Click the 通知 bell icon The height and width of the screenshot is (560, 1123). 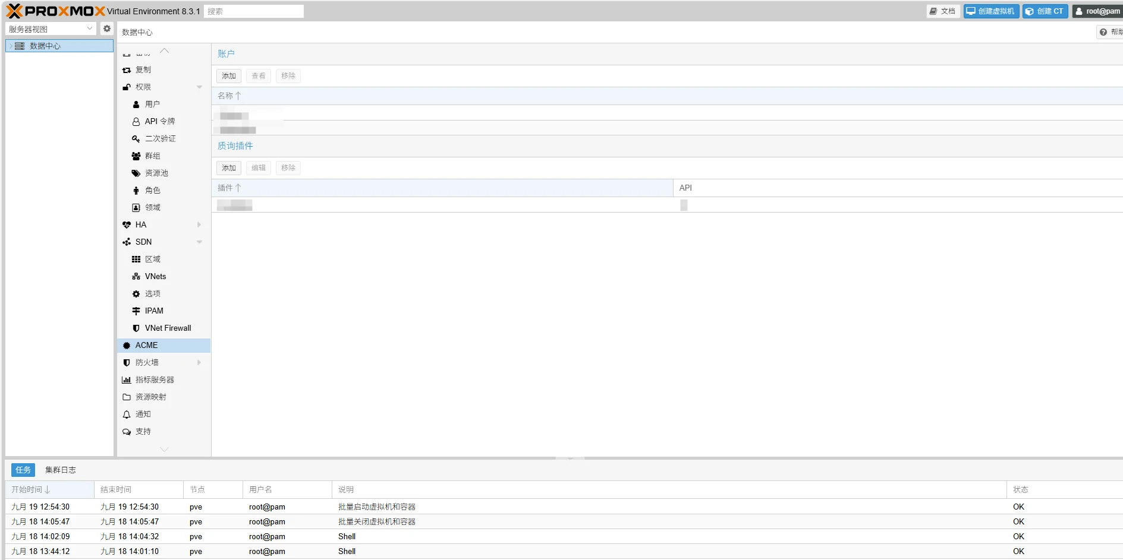127,414
